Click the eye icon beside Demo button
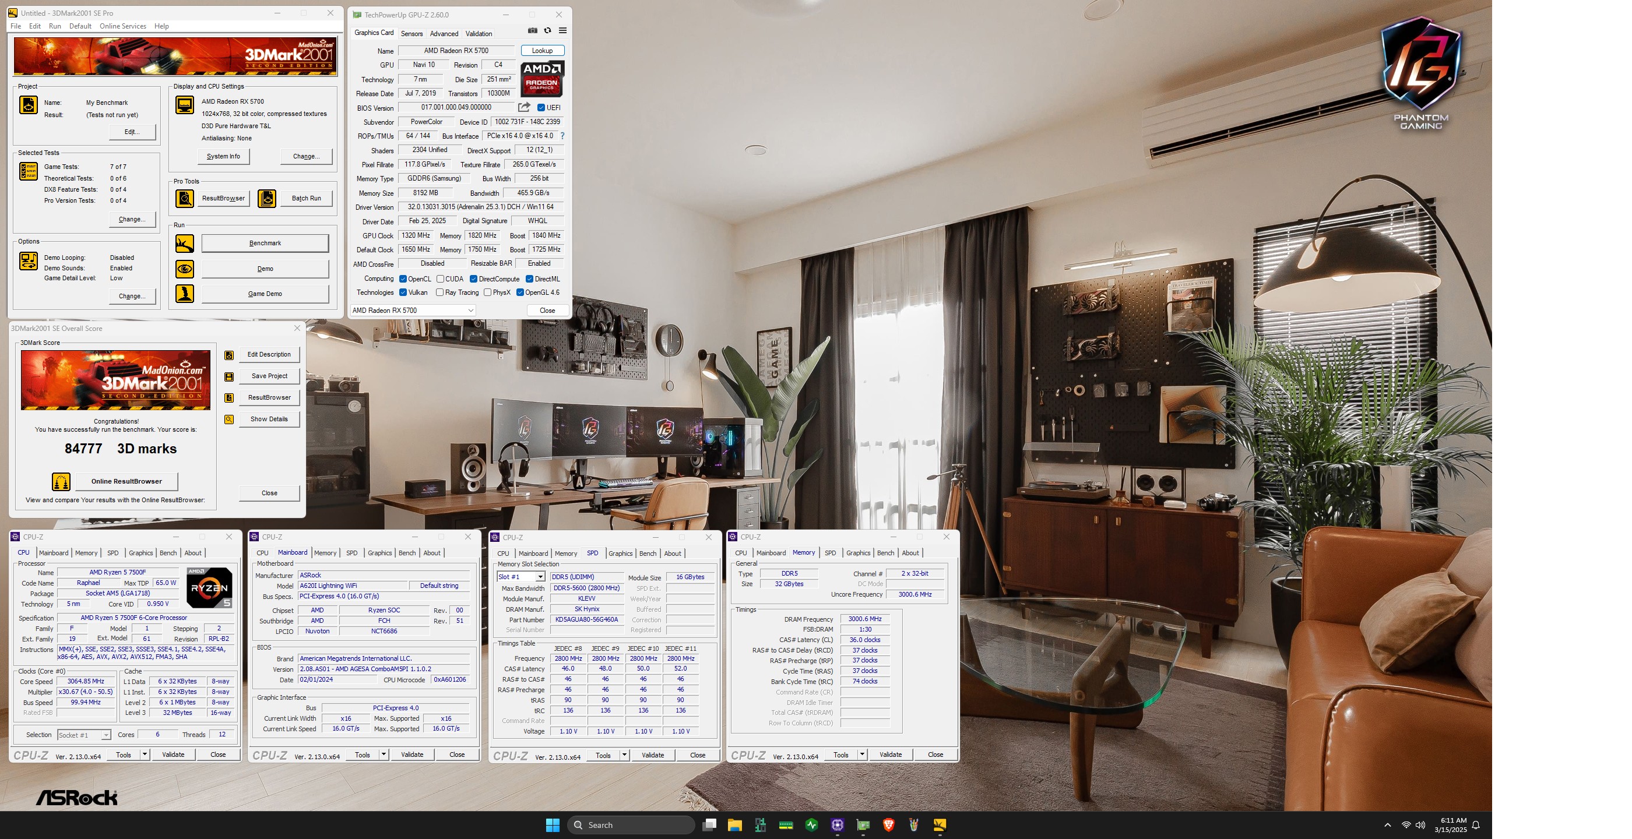 (x=184, y=269)
